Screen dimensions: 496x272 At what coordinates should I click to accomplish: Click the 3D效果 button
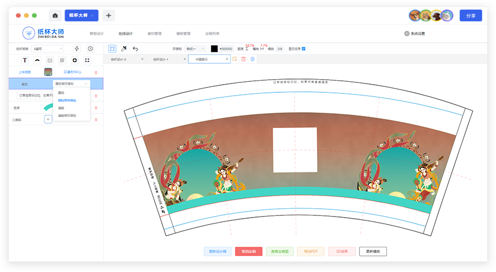342,252
